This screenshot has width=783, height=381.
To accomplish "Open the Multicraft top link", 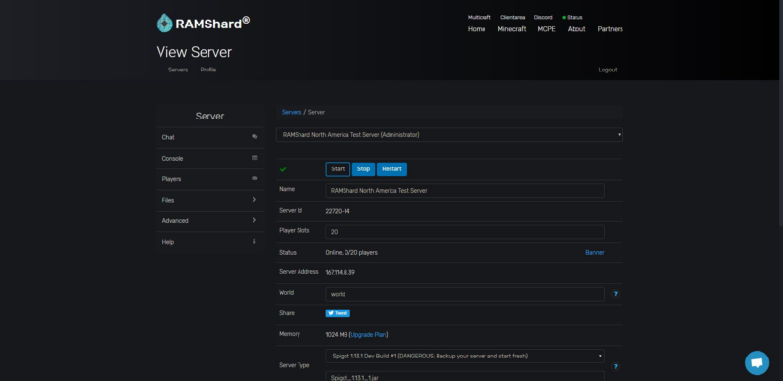I will (x=480, y=17).
